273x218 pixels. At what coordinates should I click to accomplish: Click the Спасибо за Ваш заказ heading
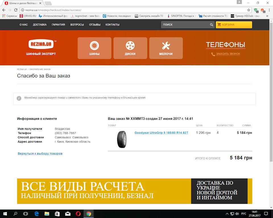click(44, 76)
